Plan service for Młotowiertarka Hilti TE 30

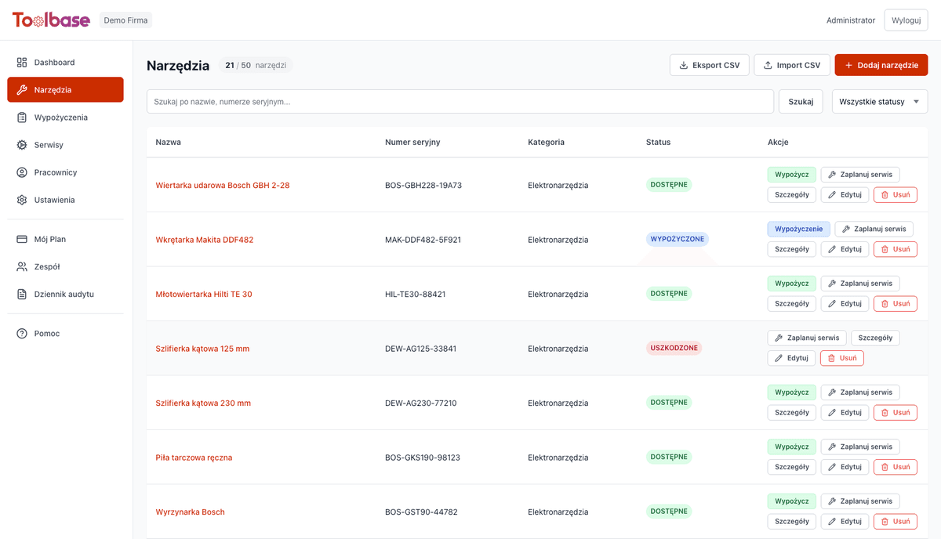[x=859, y=284]
